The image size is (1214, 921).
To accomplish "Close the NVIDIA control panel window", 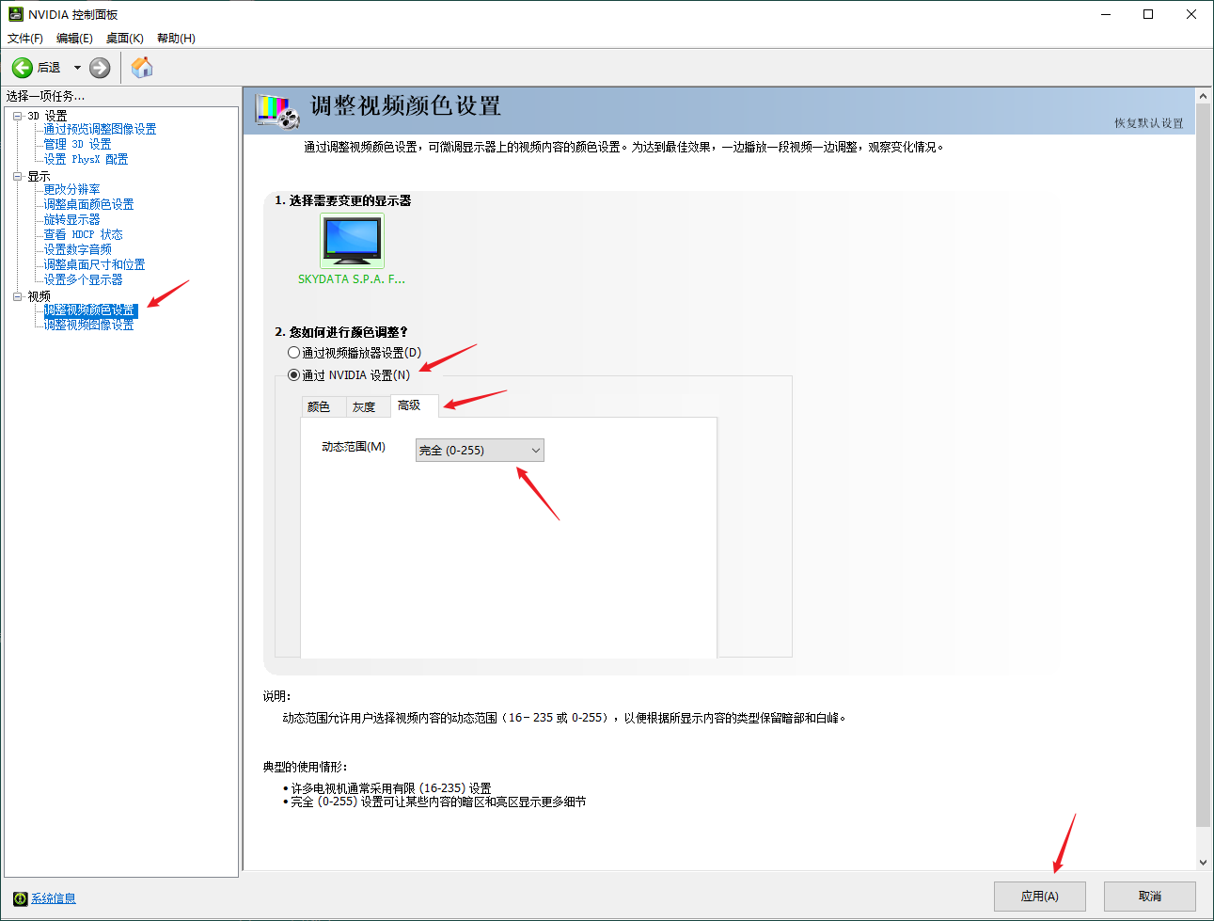I will 1191,14.
